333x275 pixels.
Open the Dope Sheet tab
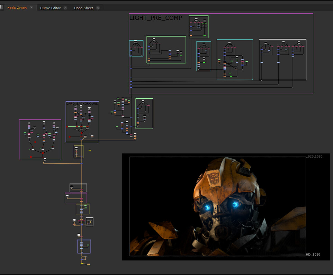coord(83,8)
